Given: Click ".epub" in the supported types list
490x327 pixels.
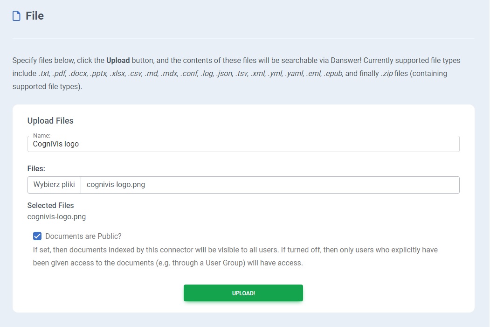Looking at the screenshot, I should 333,74.
